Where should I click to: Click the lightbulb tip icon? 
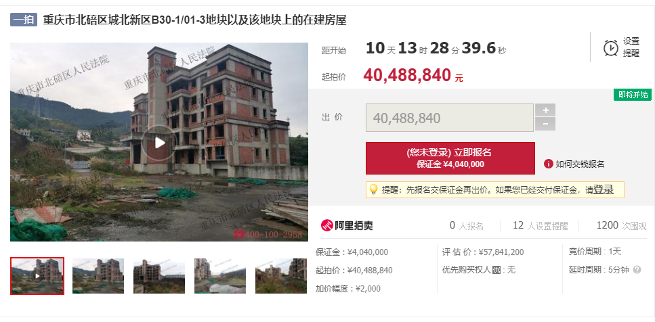(374, 189)
